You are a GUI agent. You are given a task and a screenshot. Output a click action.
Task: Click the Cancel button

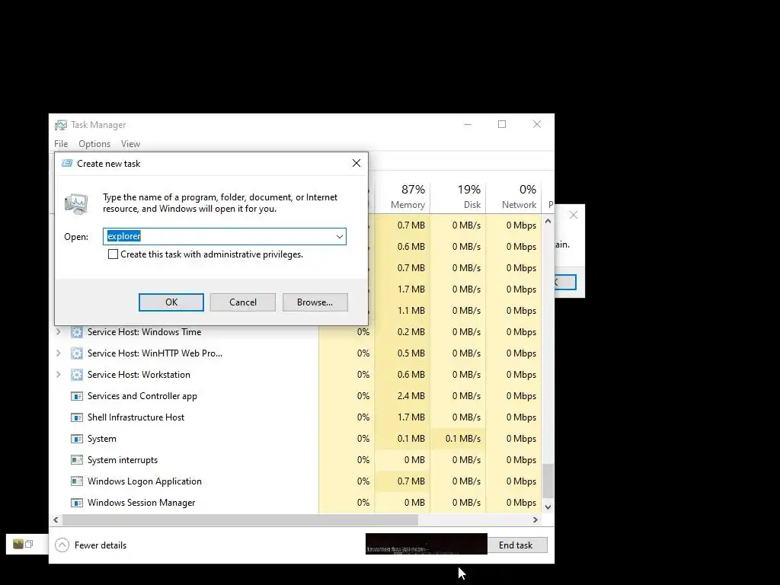[x=243, y=302]
